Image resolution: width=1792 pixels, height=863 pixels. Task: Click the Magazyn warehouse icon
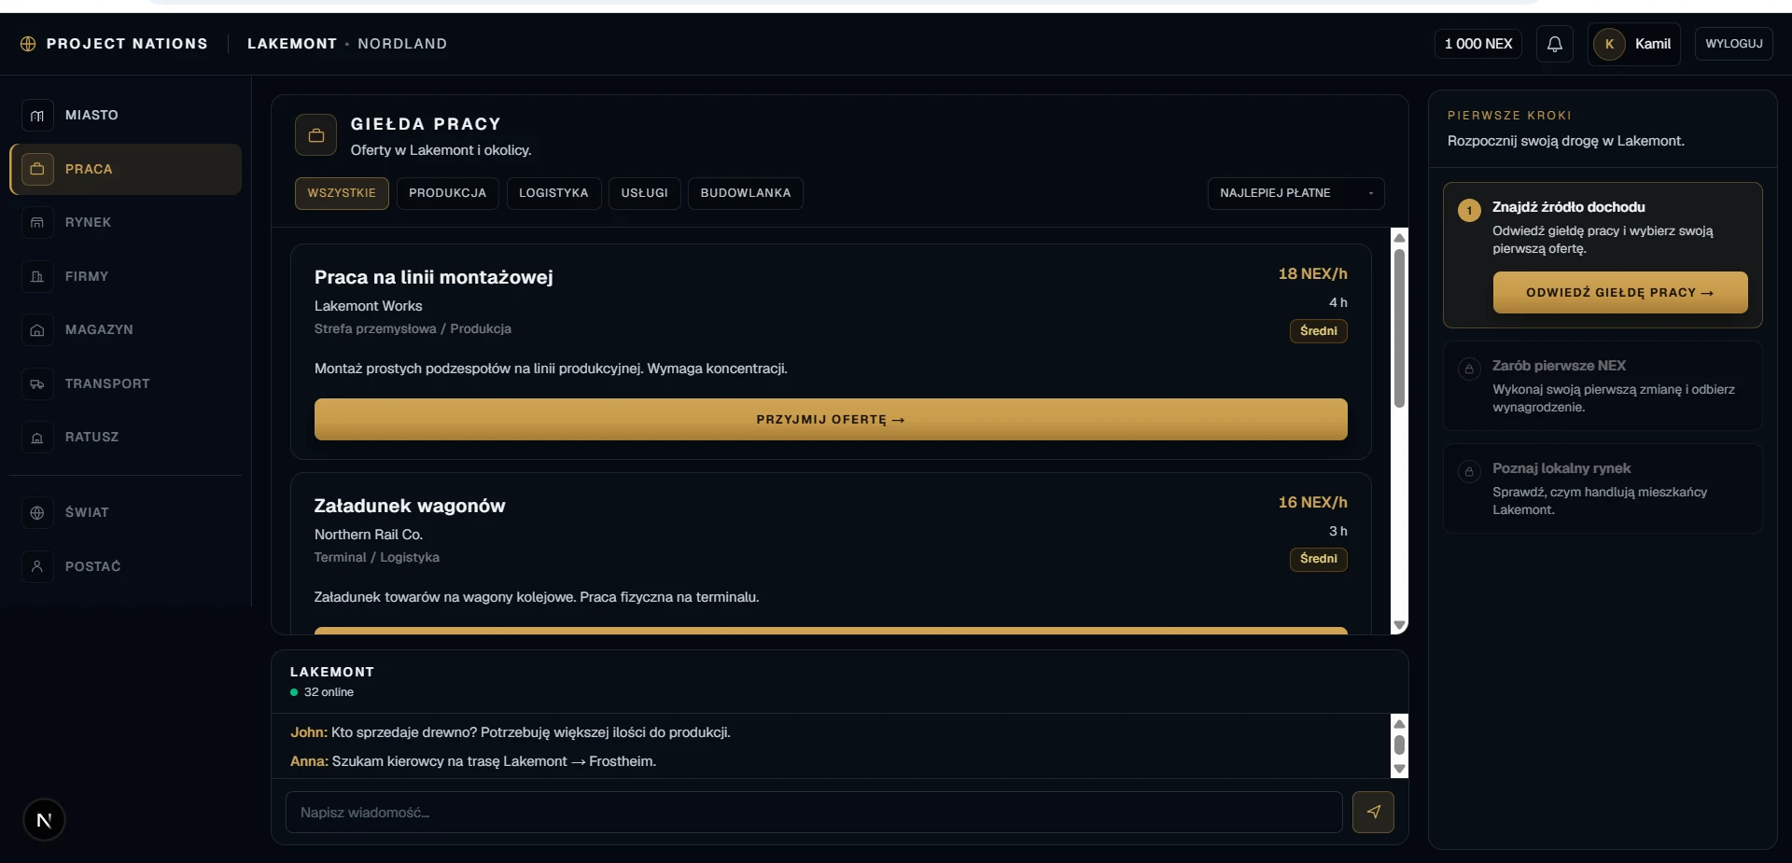(x=37, y=330)
